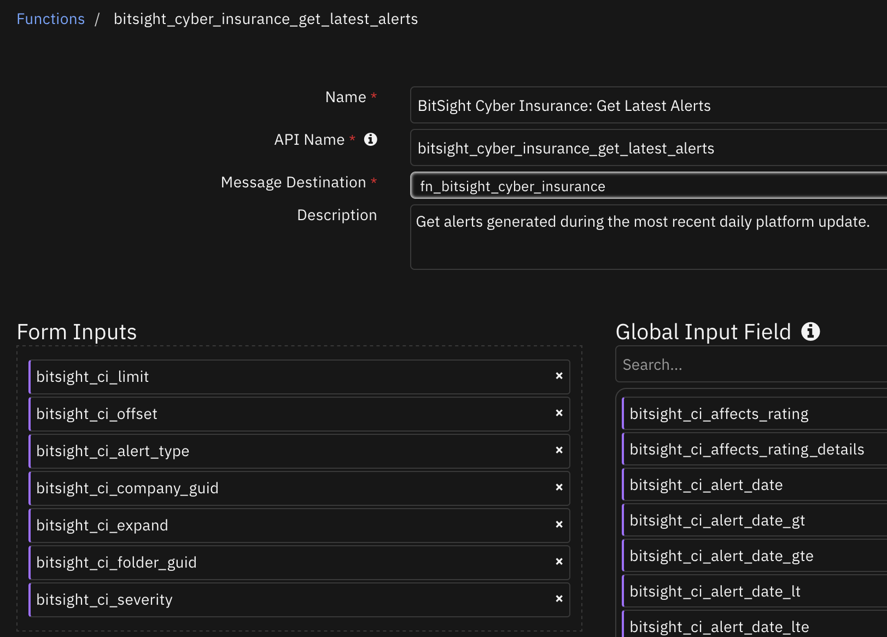The width and height of the screenshot is (887, 637).
Task: Pick bitsight_ci_alert_date_gt global field
Action: pyautogui.click(x=755, y=520)
